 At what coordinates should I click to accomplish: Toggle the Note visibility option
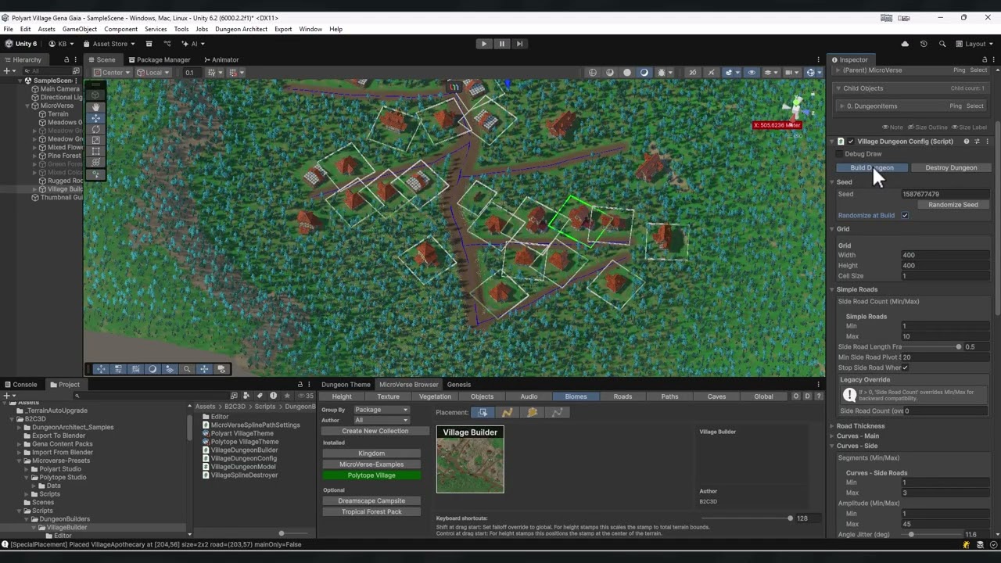pyautogui.click(x=892, y=127)
